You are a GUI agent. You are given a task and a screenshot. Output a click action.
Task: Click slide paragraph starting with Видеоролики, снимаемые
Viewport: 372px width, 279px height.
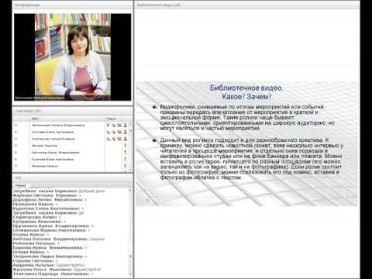click(x=247, y=118)
